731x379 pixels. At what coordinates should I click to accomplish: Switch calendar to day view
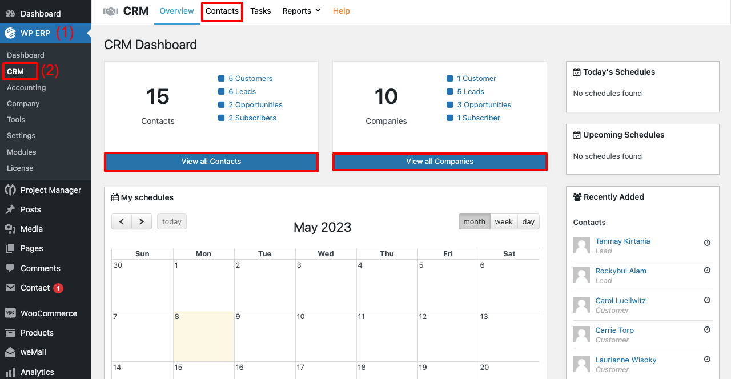click(528, 221)
